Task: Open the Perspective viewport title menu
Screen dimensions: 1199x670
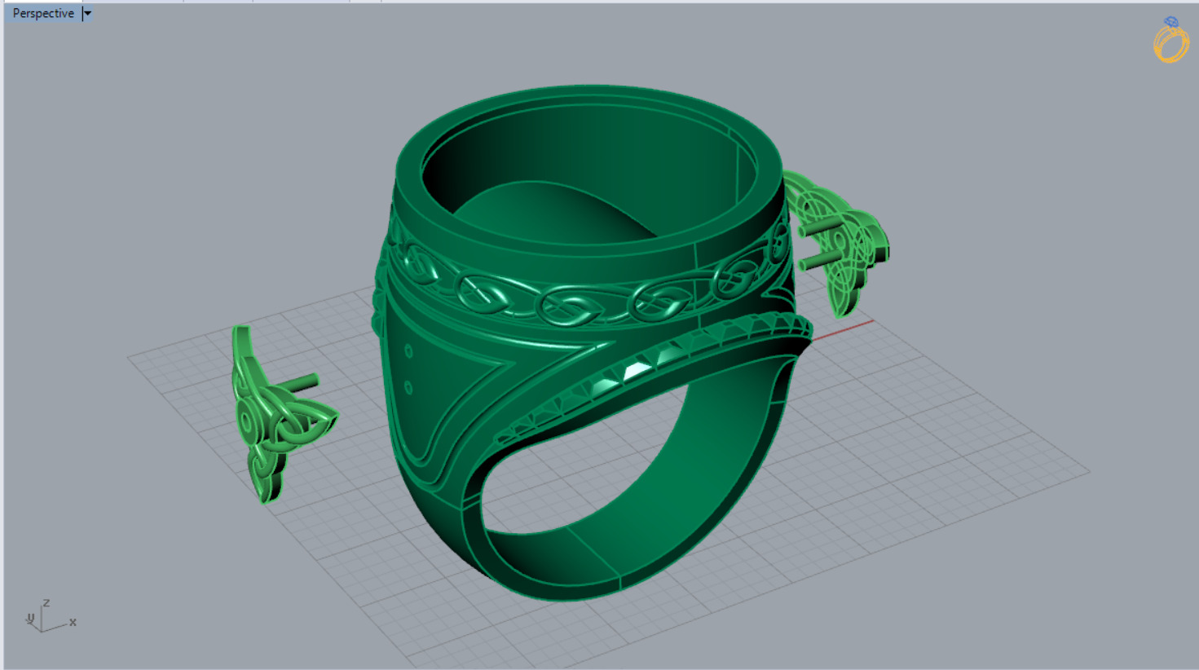Action: coord(43,13)
